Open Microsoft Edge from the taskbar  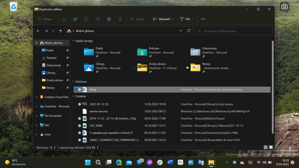(119, 162)
